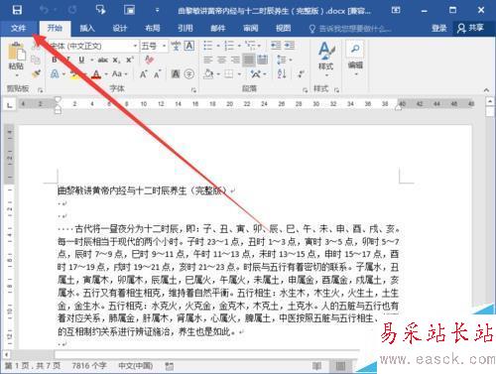Collapse the ribbon with the up chevron

(486, 90)
